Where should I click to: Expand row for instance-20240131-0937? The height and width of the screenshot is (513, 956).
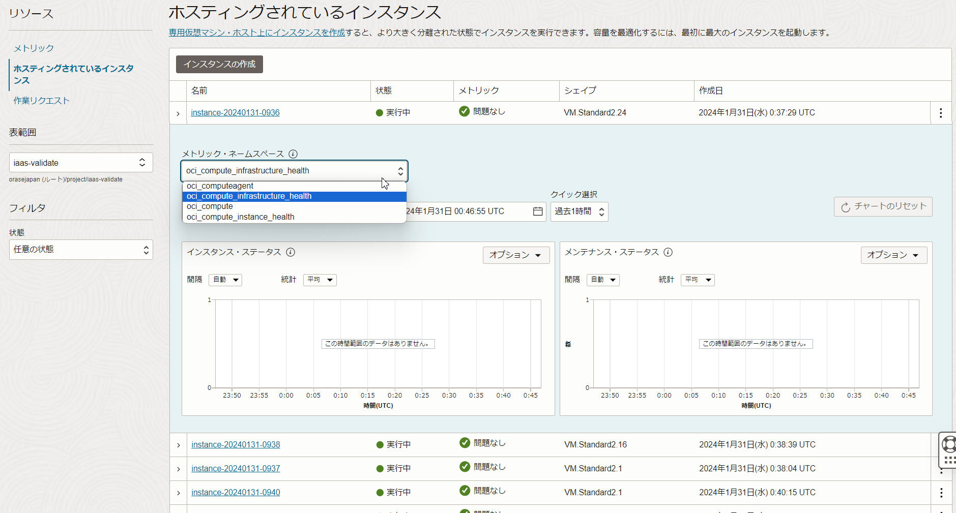click(x=179, y=469)
